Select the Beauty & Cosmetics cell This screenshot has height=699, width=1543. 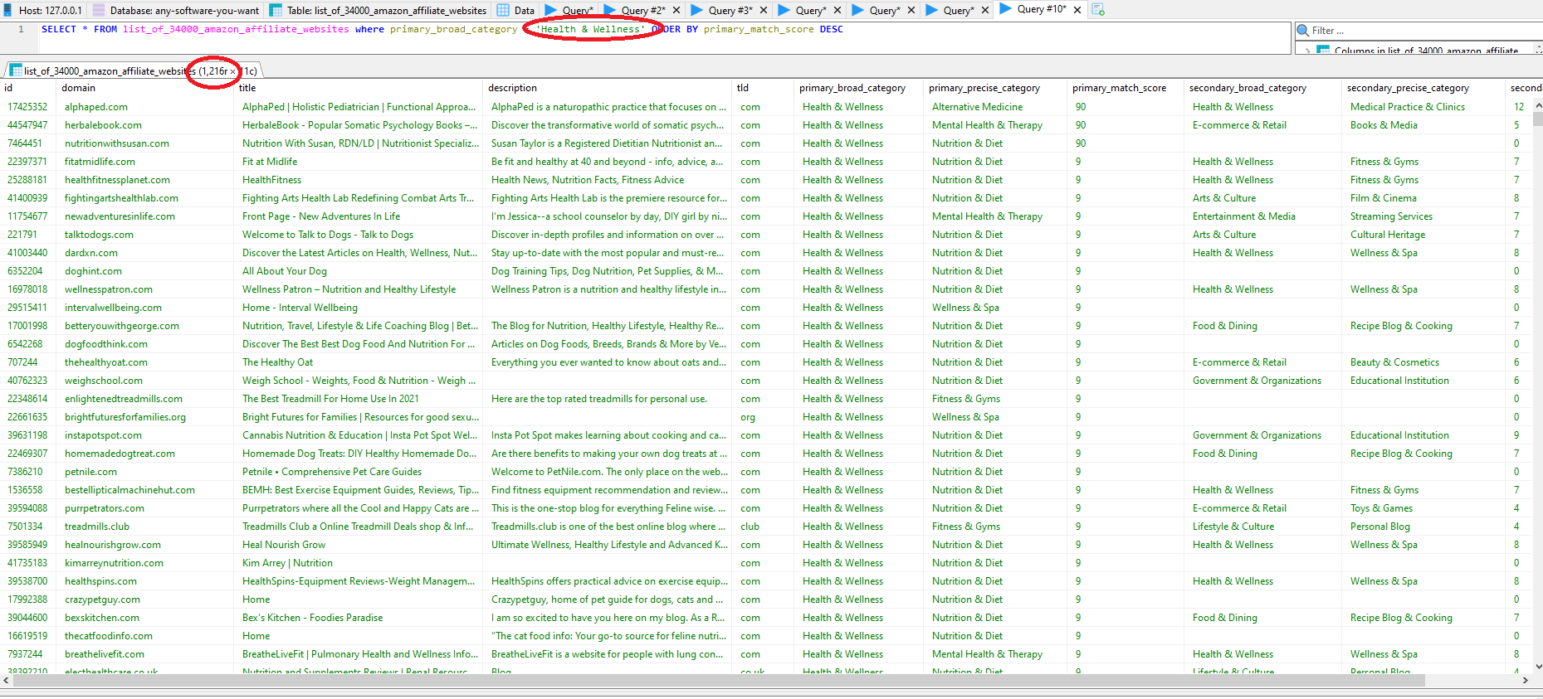(x=1423, y=362)
